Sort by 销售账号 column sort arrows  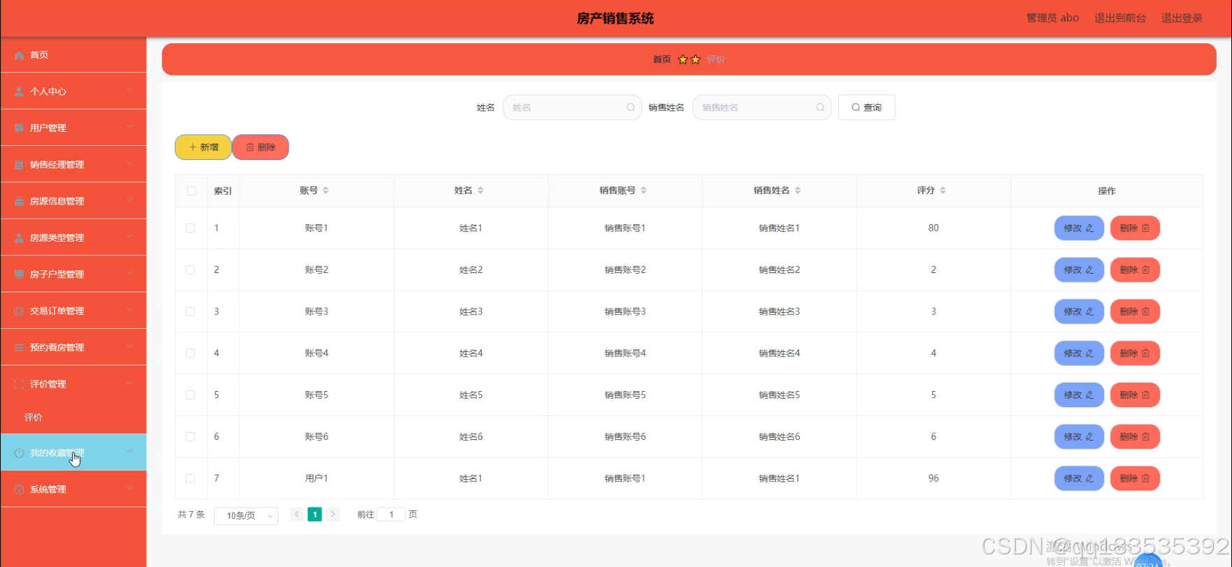pos(643,191)
